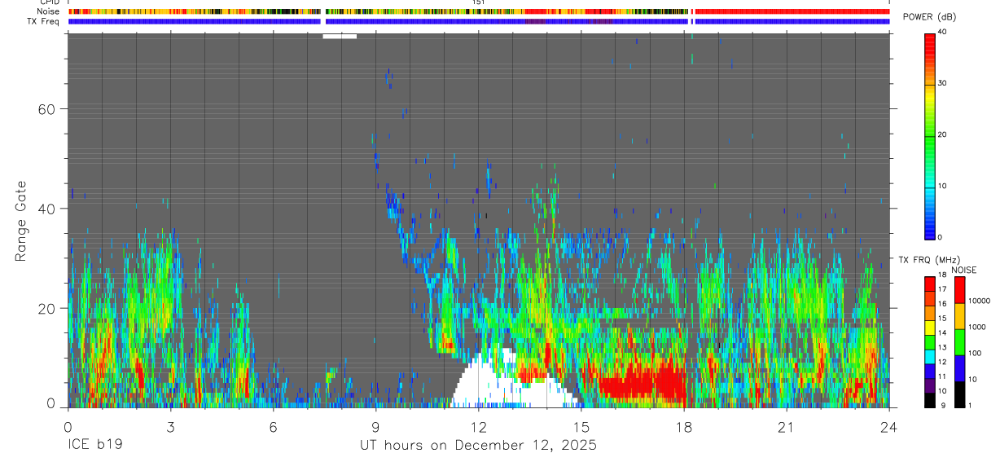The height and width of the screenshot is (462, 1000).
Task: Pick the red 18 MHz swatch in TX FRQ legend
Action: tap(930, 282)
